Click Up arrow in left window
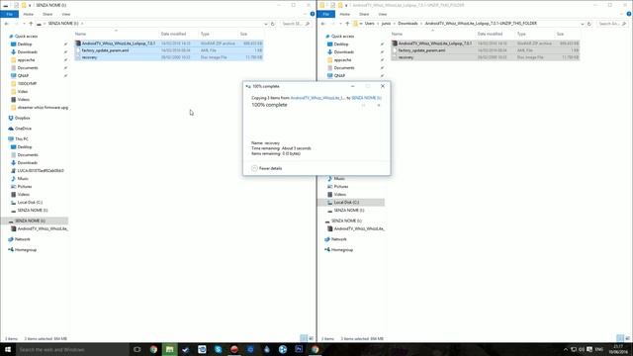The height and width of the screenshot is (356, 633). click(x=31, y=24)
